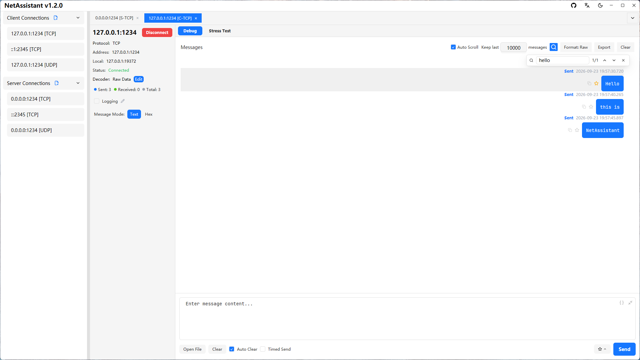
Task: Star the 'this is' message
Action: point(591,107)
